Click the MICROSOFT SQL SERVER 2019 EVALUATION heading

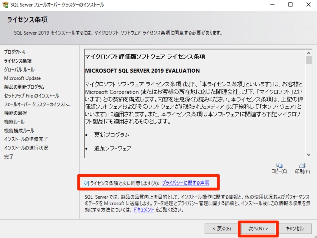pyautogui.click(x=142, y=71)
